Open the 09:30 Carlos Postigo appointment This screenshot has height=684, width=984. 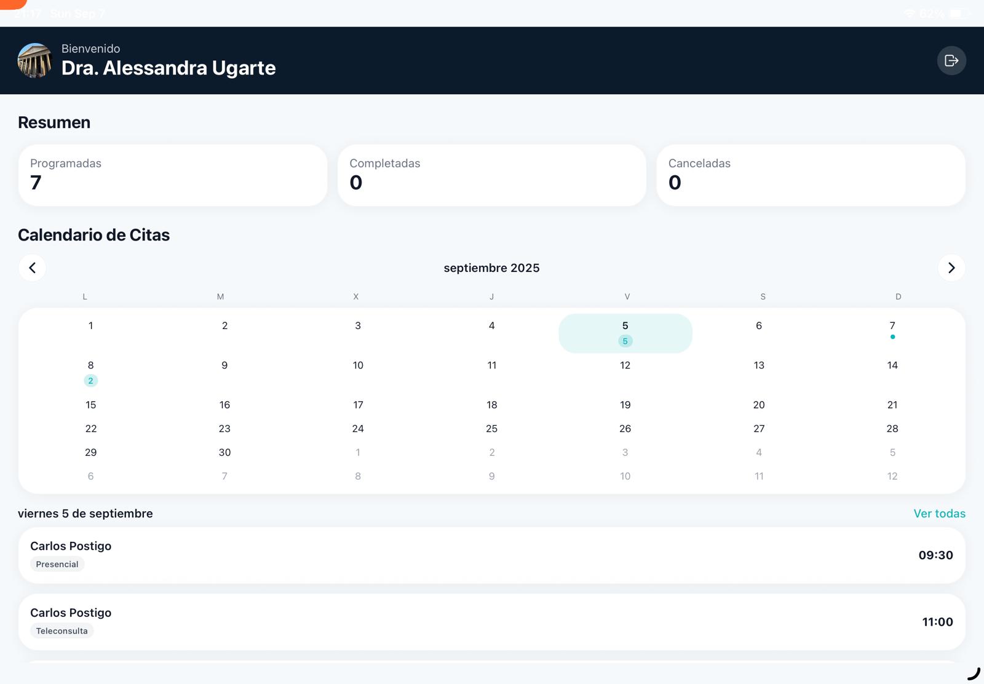point(491,555)
